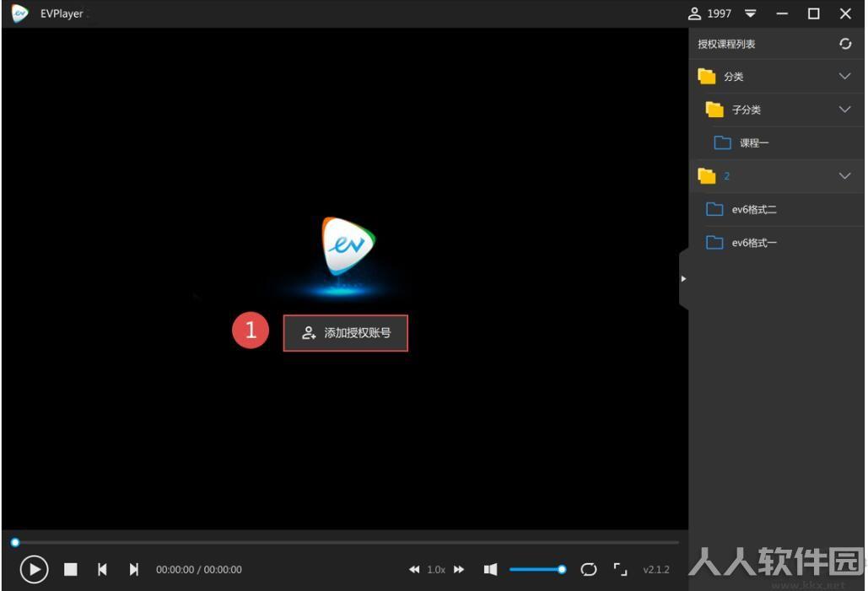The width and height of the screenshot is (868, 591).
Task: Toggle loop playback mode
Action: pyautogui.click(x=589, y=569)
